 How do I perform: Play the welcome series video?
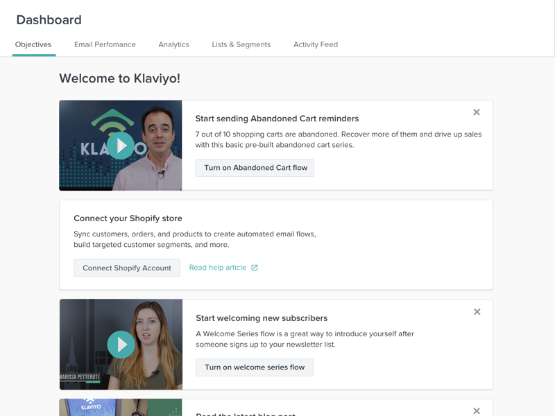tap(121, 345)
